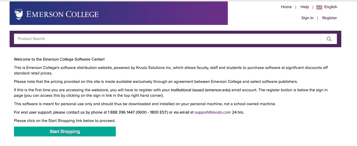
Task: Click the Emerson College shield logo
Action: coord(19,14)
